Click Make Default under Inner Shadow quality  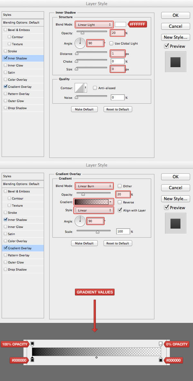coord(84,109)
